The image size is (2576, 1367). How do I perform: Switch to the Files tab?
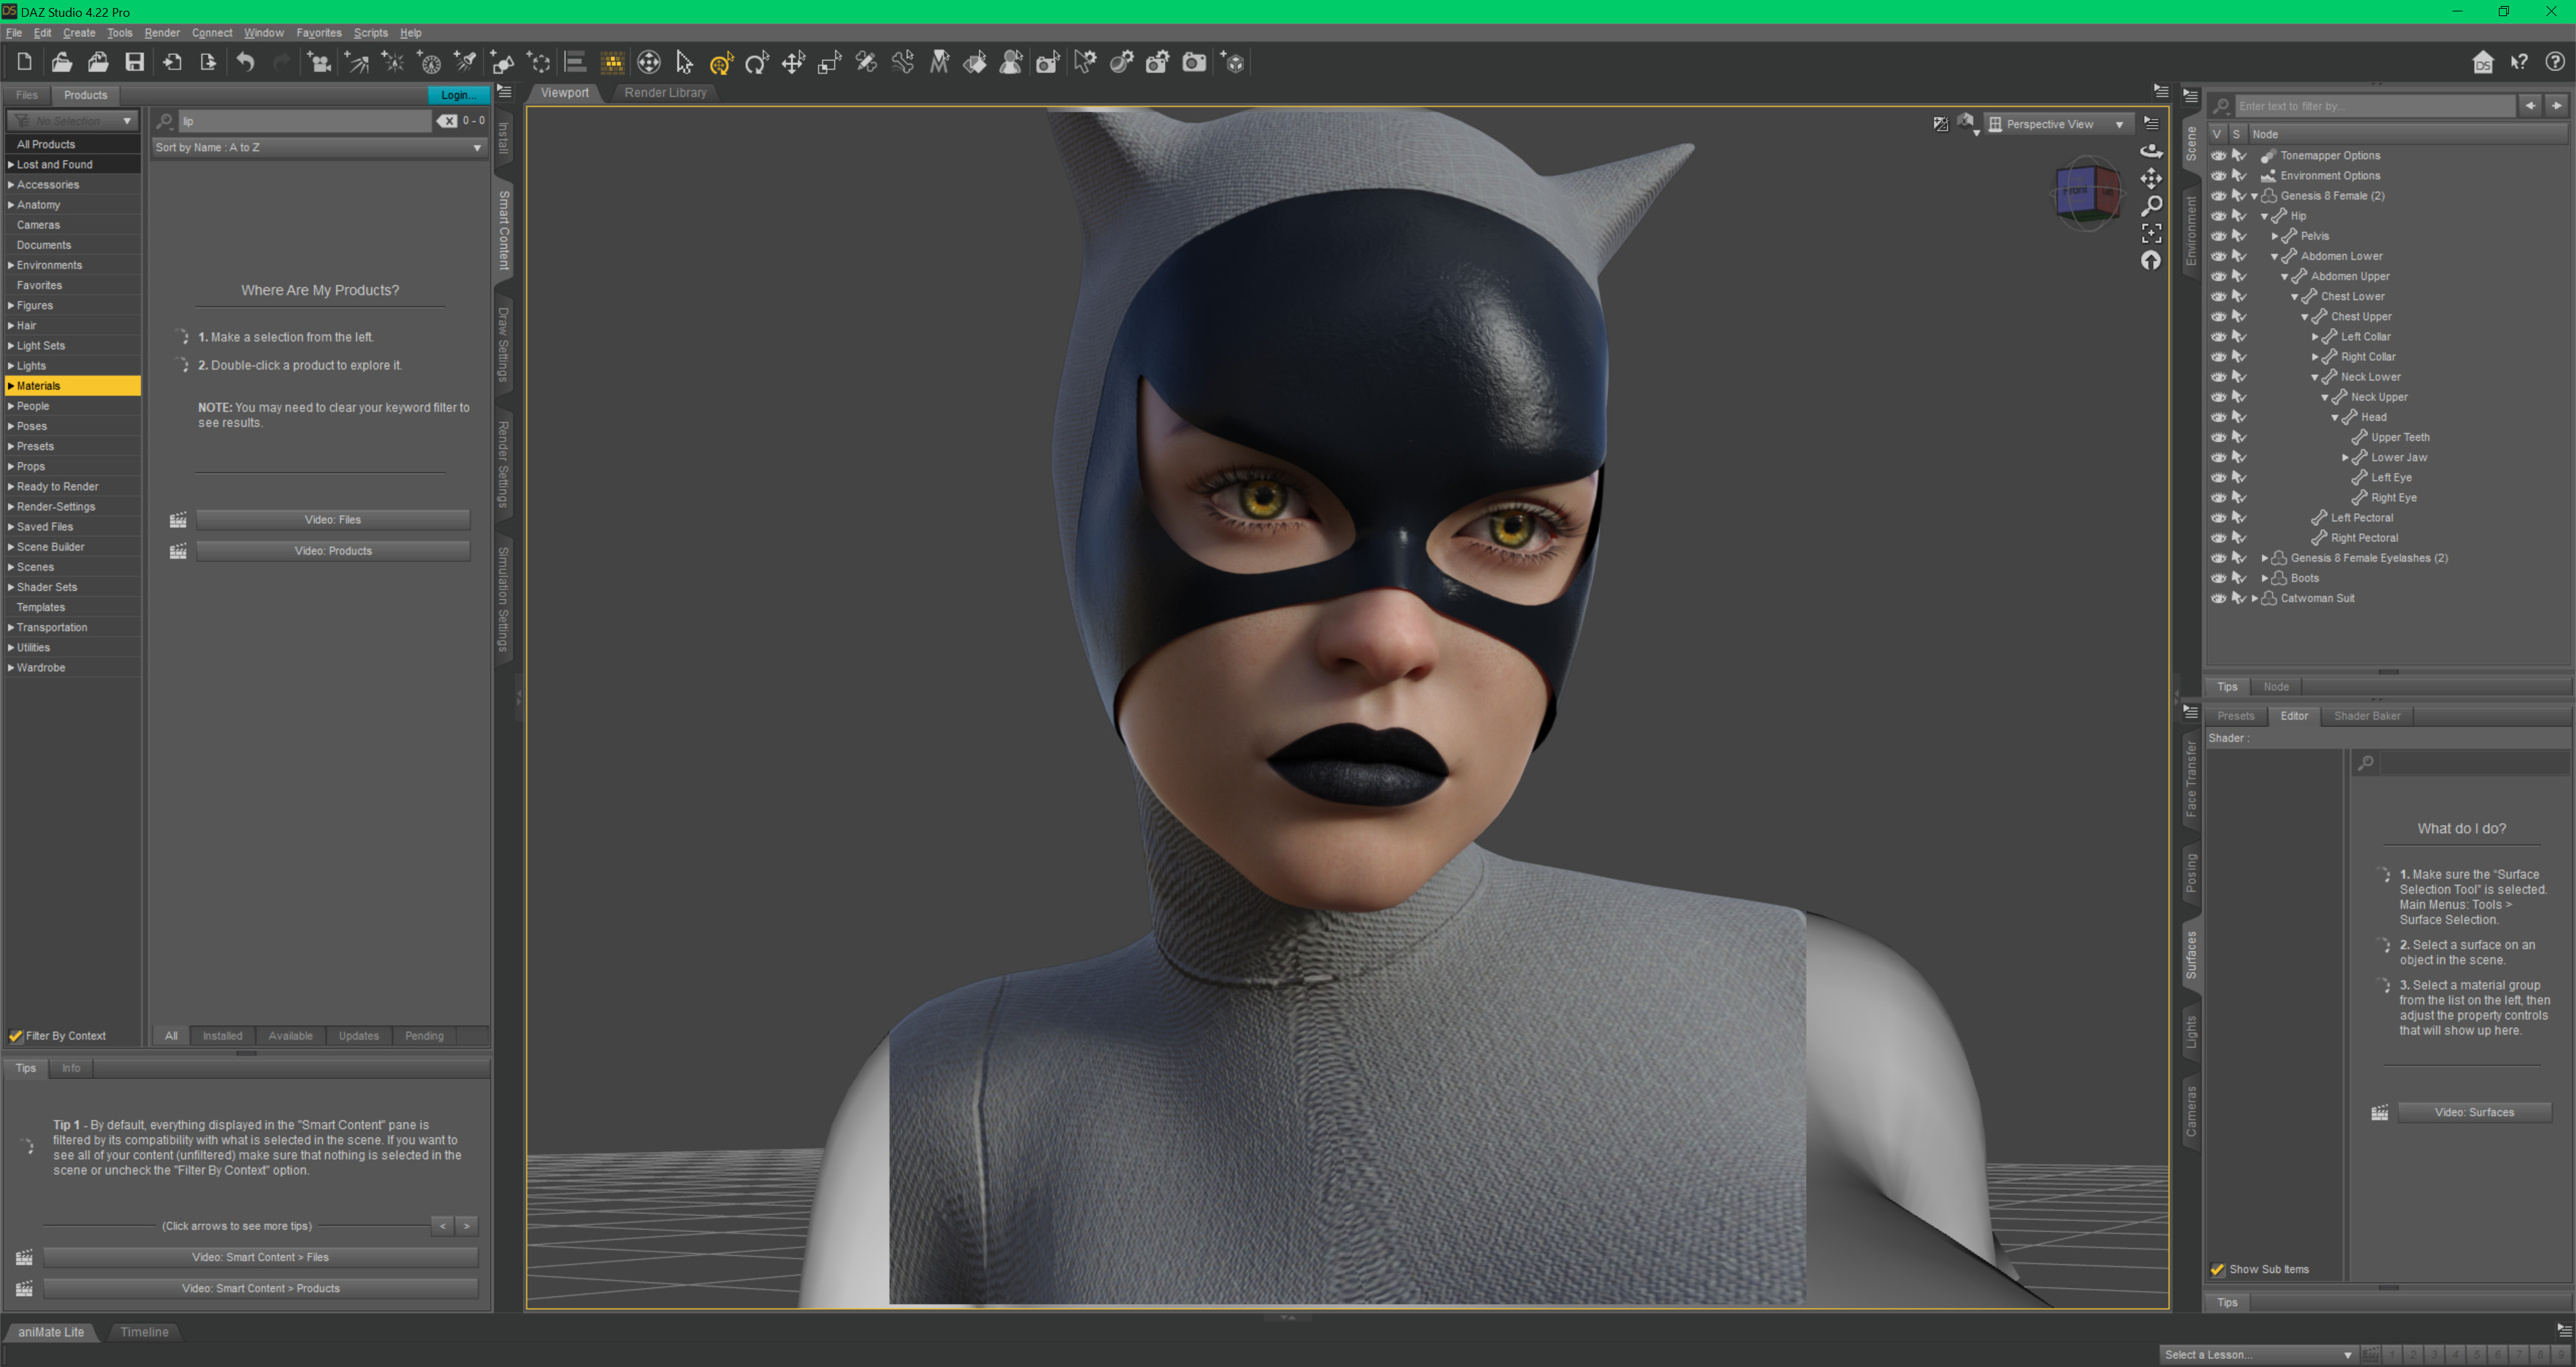(x=27, y=95)
